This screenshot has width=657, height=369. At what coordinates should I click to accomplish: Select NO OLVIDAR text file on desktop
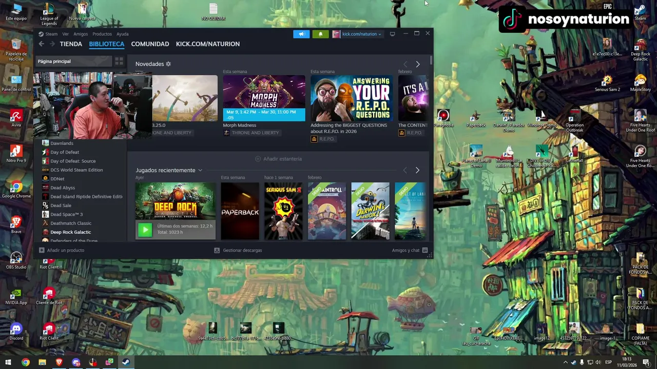(x=213, y=12)
